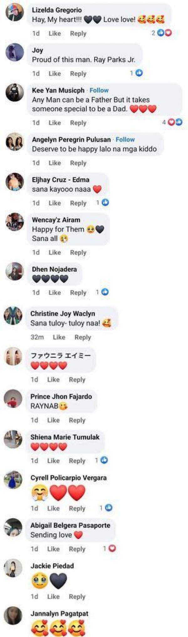188x637 pixels.
Task: Follow Angelyn Peregrin Pulusan
Action: point(125,139)
